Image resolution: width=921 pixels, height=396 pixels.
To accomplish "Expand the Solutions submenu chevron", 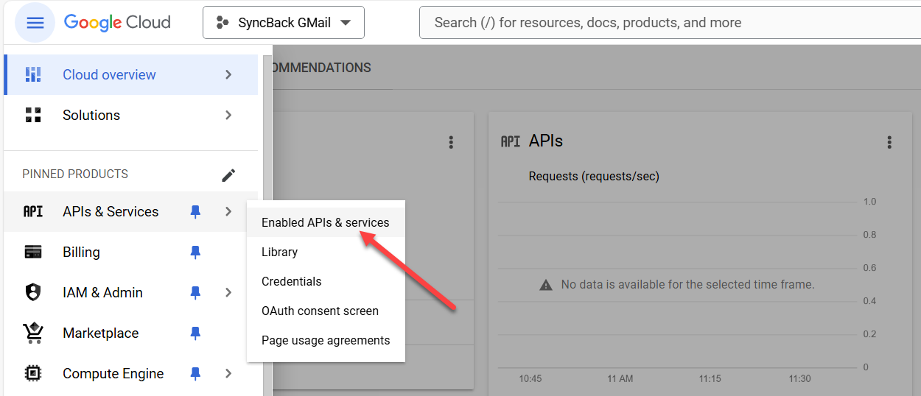I will coord(228,115).
